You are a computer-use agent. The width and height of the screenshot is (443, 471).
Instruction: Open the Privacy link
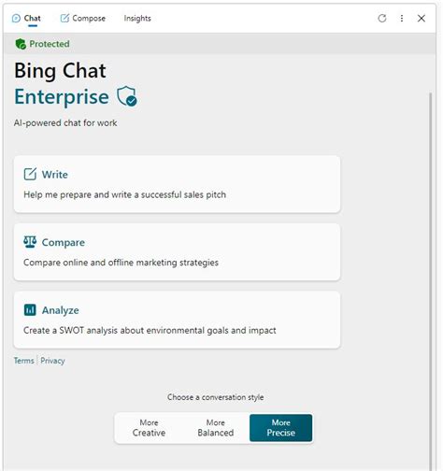[52, 361]
